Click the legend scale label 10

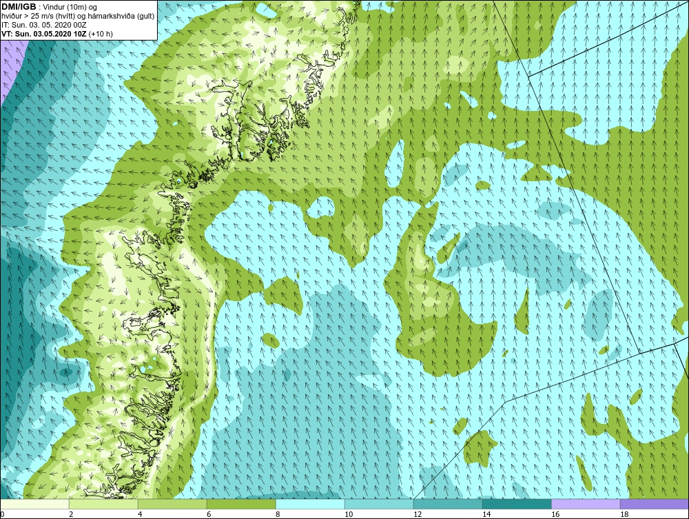click(x=349, y=514)
